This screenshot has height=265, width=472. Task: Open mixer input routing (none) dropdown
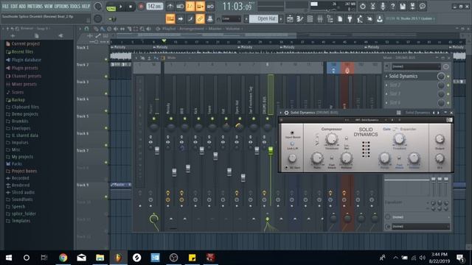tap(416, 66)
